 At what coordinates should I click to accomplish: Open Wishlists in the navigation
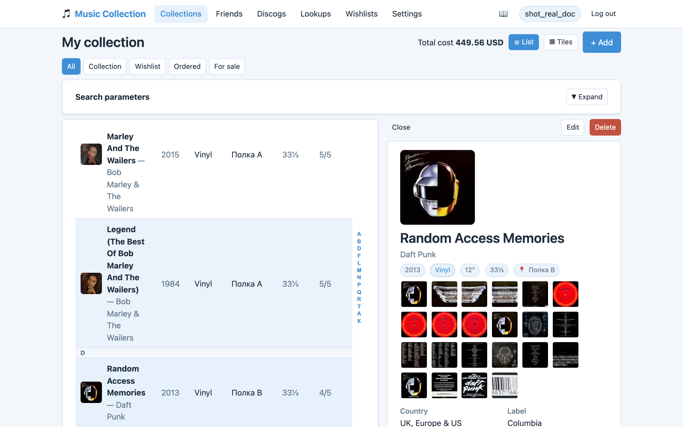coord(362,14)
